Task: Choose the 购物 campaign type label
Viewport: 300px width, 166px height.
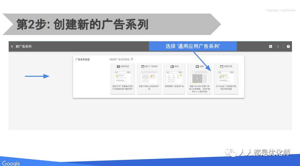Action: point(176,67)
